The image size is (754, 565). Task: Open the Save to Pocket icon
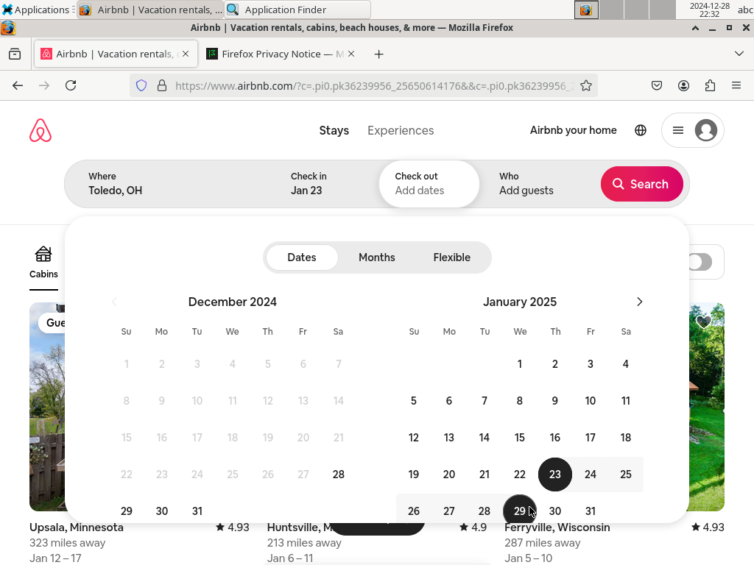[x=656, y=85]
